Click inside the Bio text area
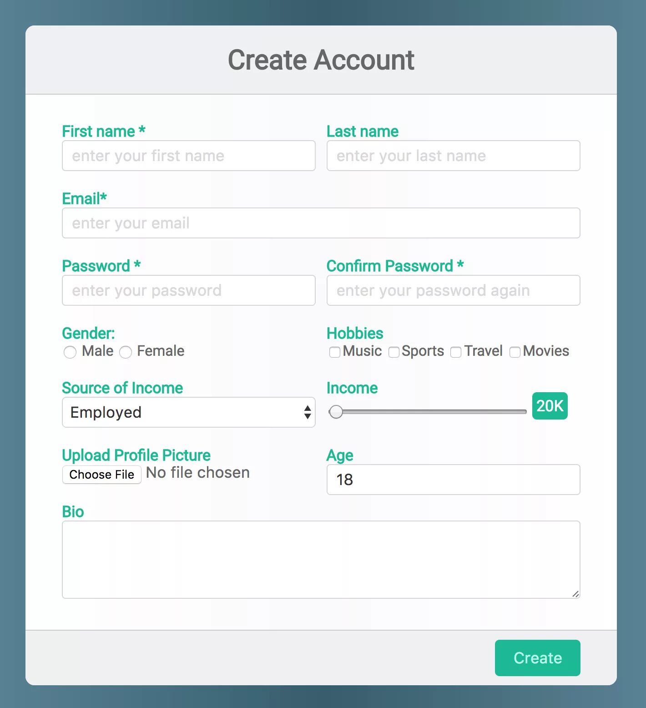Image resolution: width=646 pixels, height=708 pixels. click(x=321, y=560)
